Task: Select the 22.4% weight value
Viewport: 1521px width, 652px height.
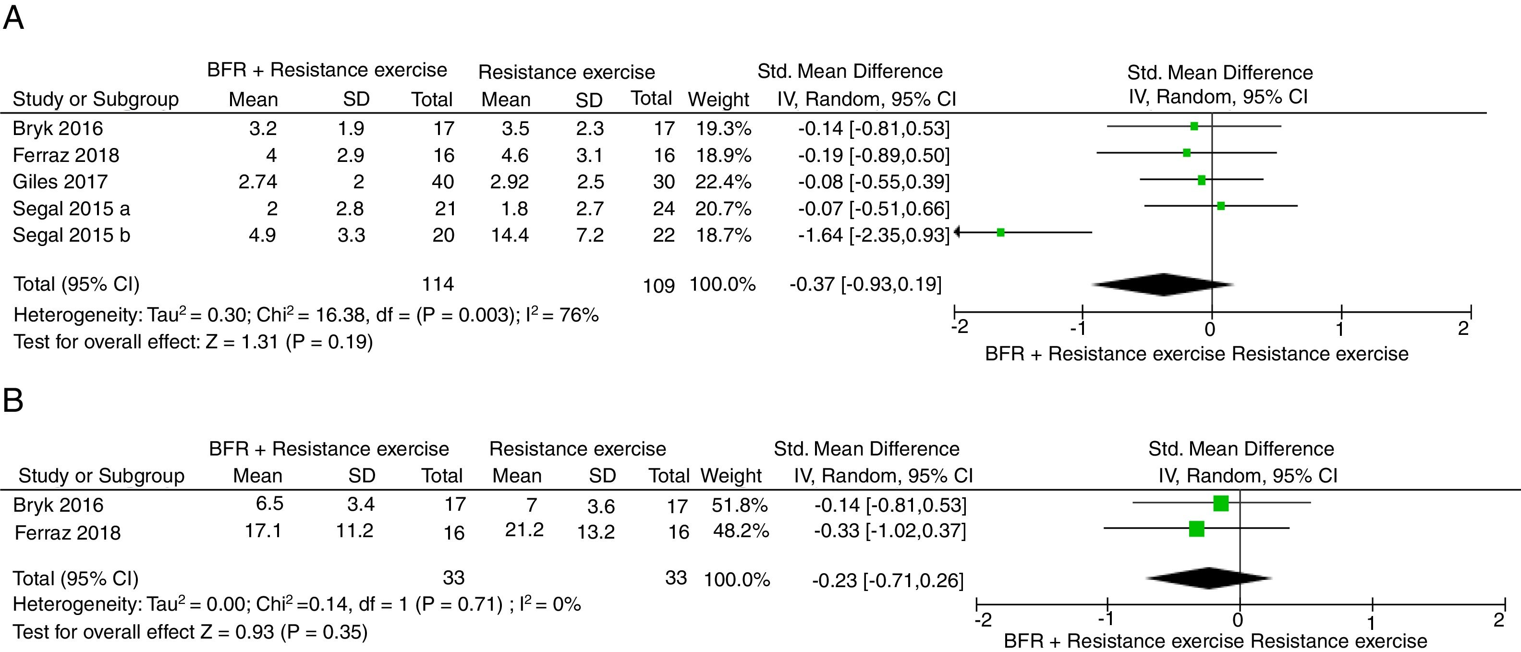Action: coord(723,181)
